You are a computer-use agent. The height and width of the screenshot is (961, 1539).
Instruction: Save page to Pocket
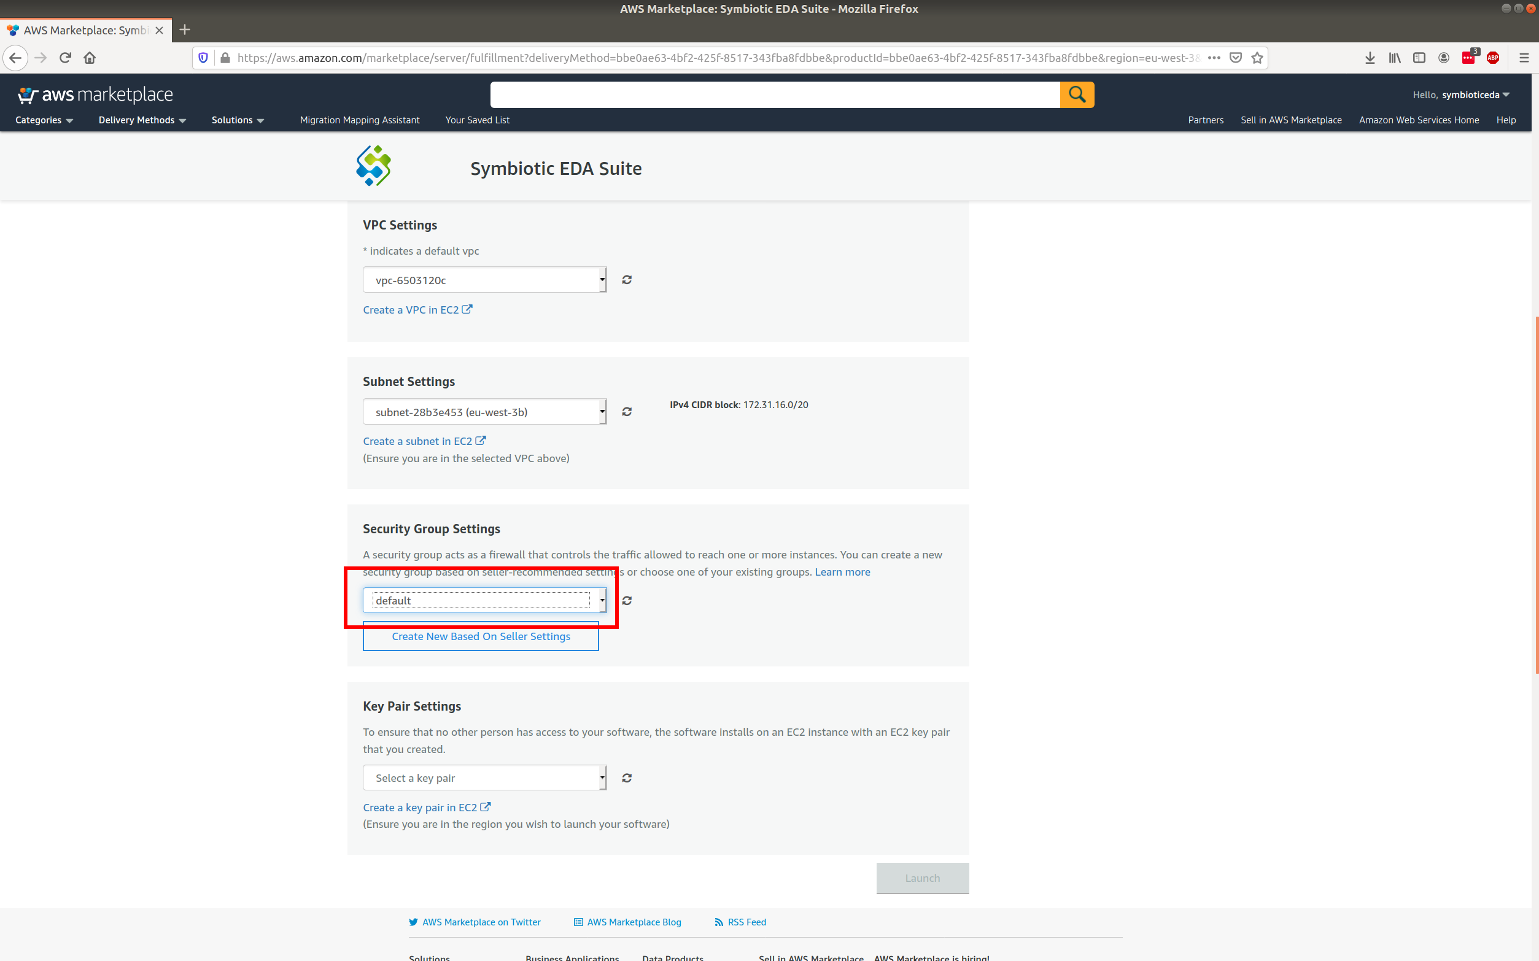(1236, 58)
